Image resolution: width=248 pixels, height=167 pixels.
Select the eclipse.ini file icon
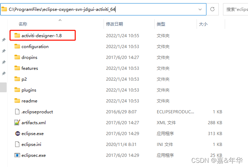click(x=17, y=144)
